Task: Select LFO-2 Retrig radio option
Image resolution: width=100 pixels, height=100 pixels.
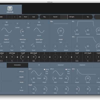Action: (x=66, y=69)
